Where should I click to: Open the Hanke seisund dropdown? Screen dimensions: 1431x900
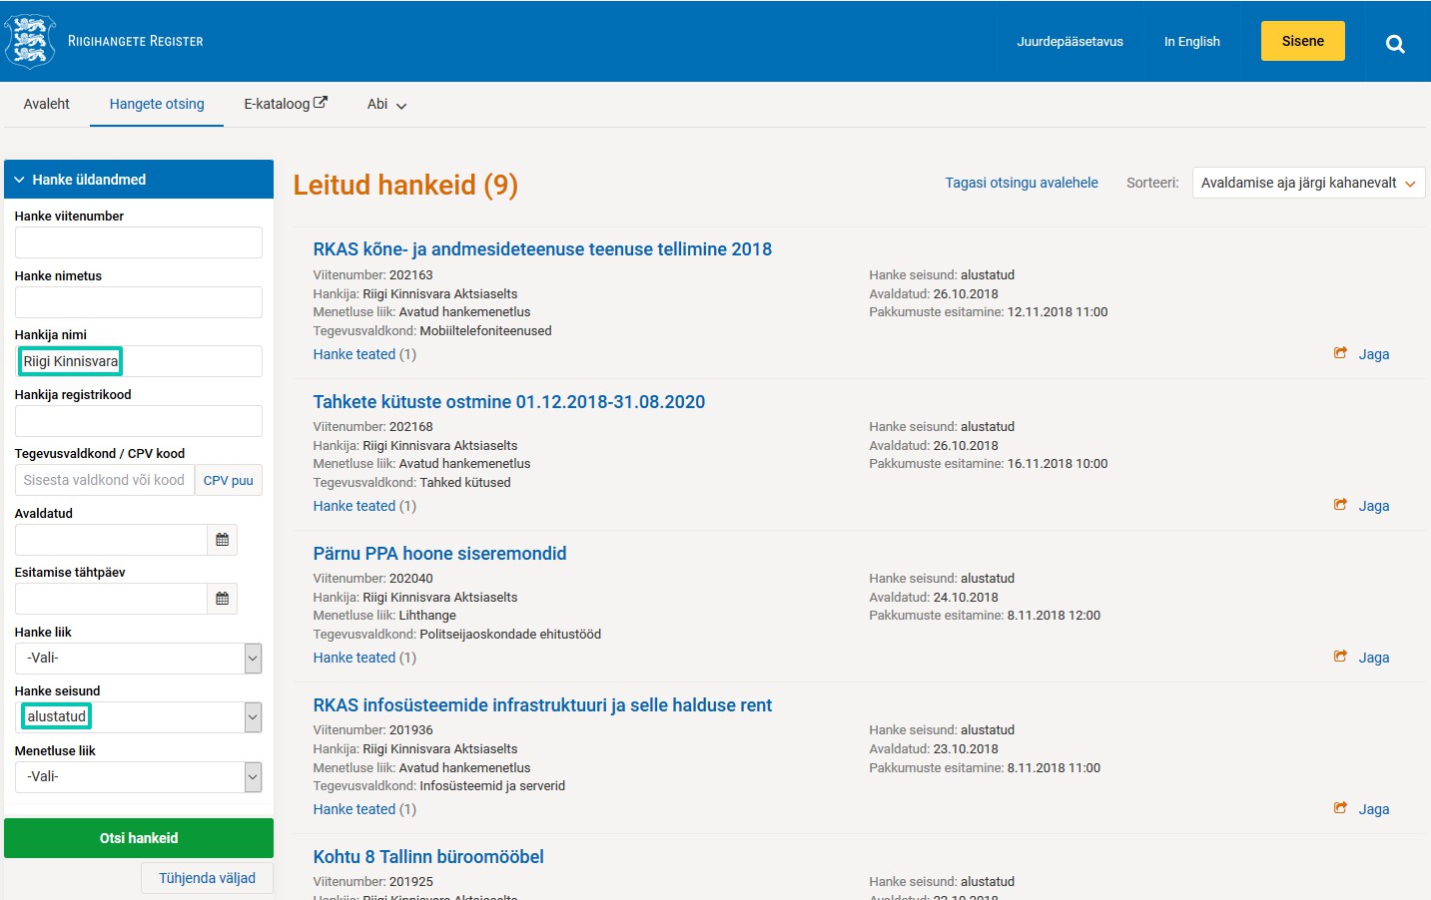[x=252, y=717]
